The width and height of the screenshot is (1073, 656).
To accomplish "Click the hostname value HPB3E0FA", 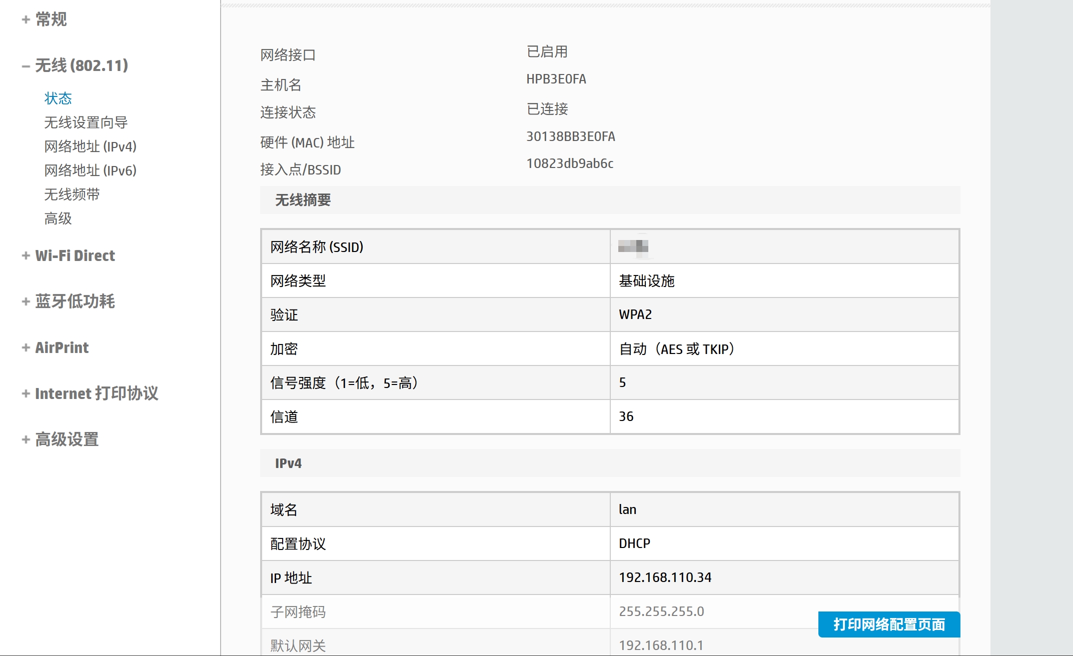I will point(556,79).
